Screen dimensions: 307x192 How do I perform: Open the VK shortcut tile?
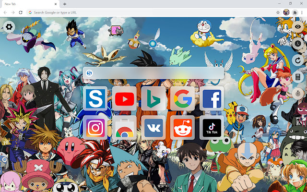[x=153, y=128]
